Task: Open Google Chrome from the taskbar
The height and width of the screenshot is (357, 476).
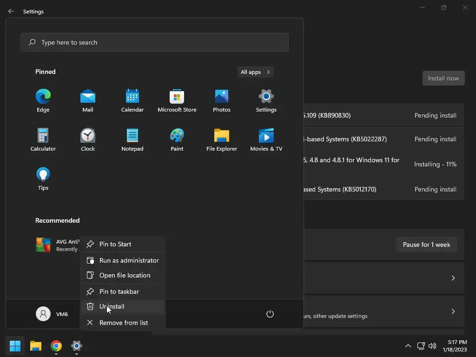Action: click(x=56, y=346)
